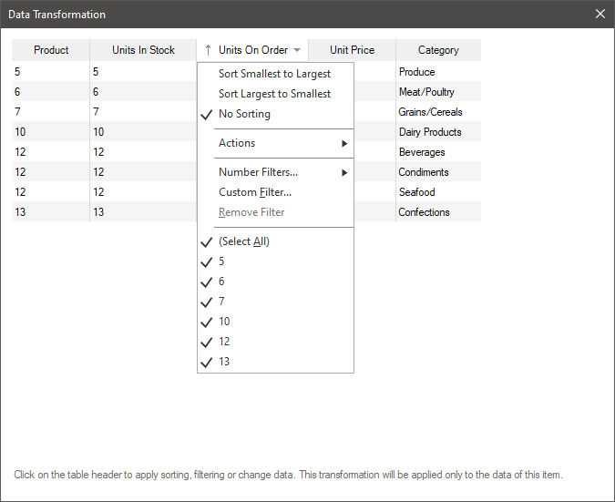Image resolution: width=615 pixels, height=502 pixels.
Task: Click the sort arrow icon on Units On Order
Action: (x=208, y=50)
